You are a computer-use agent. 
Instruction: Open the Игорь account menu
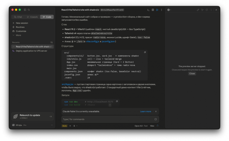32,125
